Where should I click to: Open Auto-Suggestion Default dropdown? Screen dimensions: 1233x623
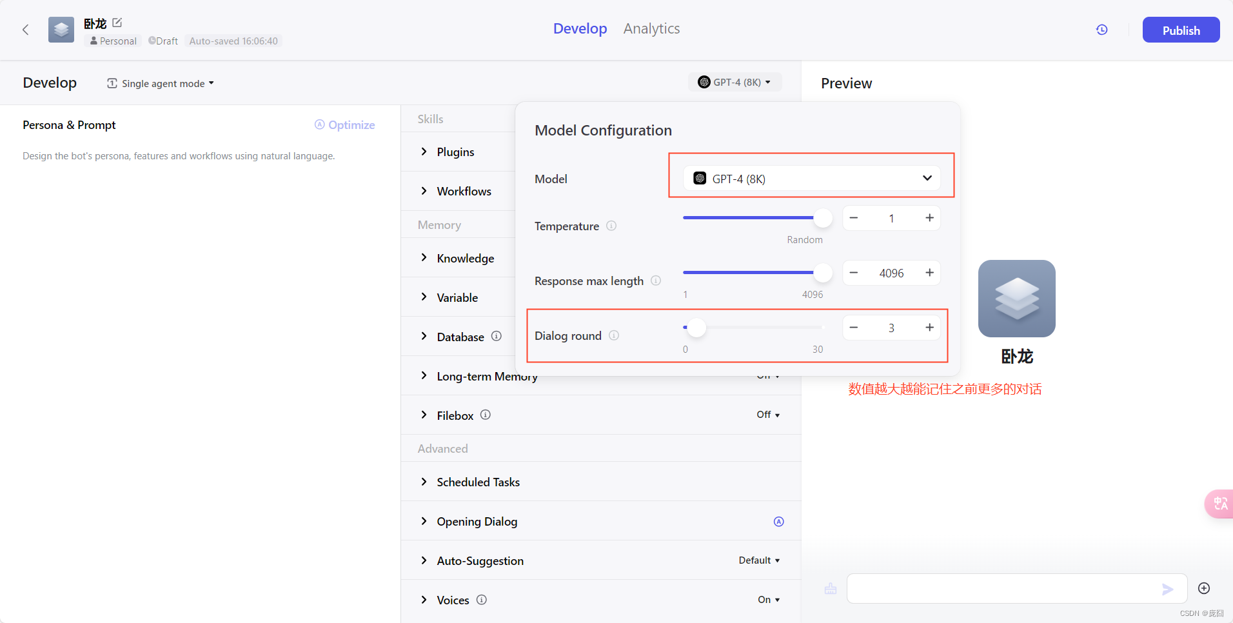point(759,560)
